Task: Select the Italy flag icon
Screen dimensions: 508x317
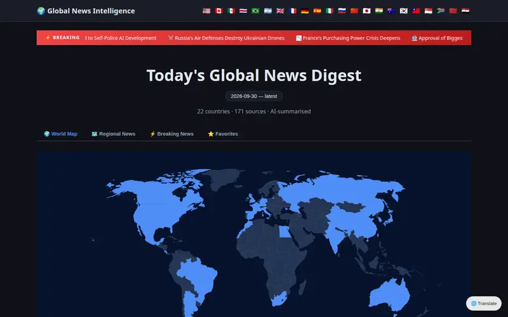Action: coord(330,11)
